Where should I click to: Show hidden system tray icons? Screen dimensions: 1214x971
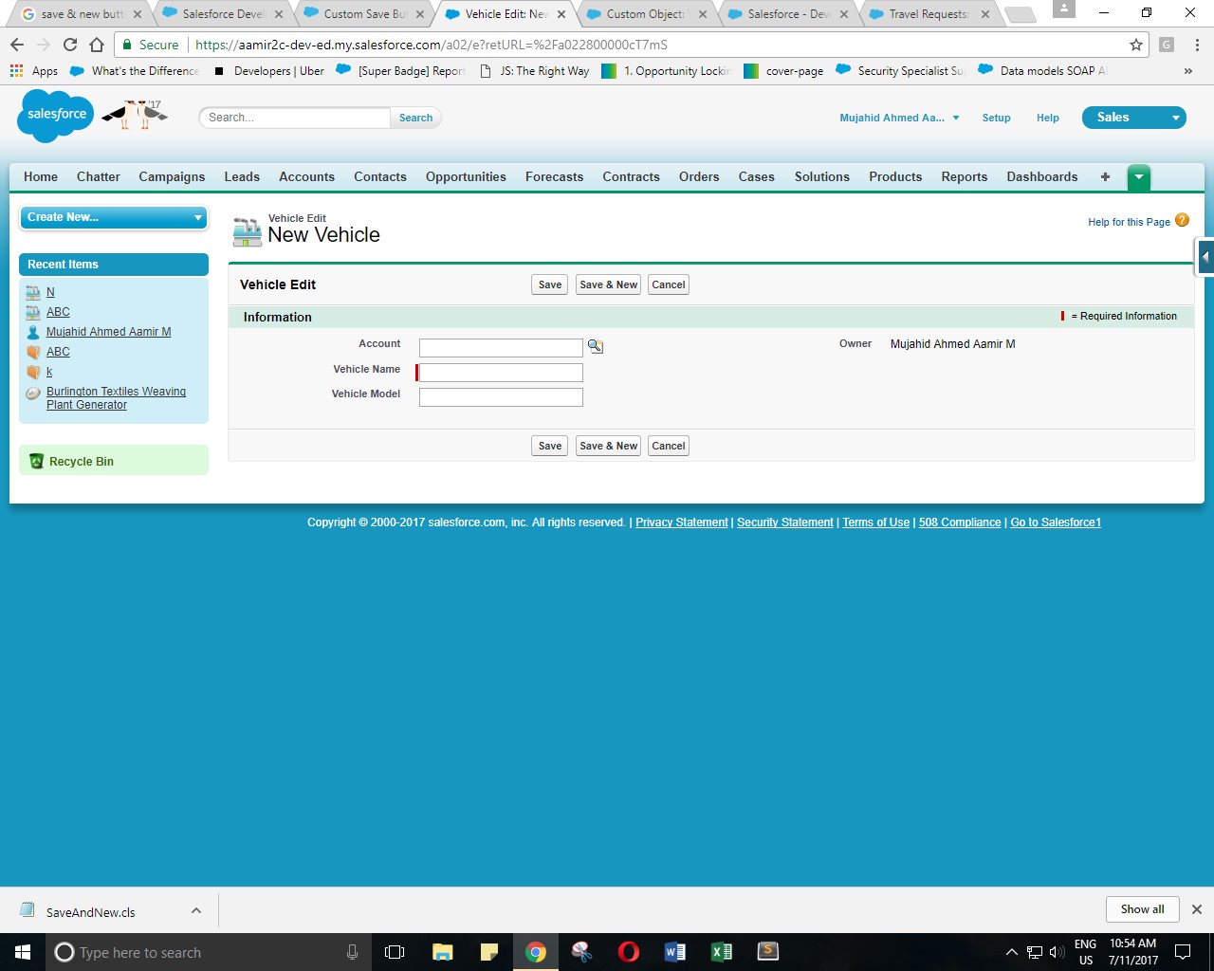1011,952
